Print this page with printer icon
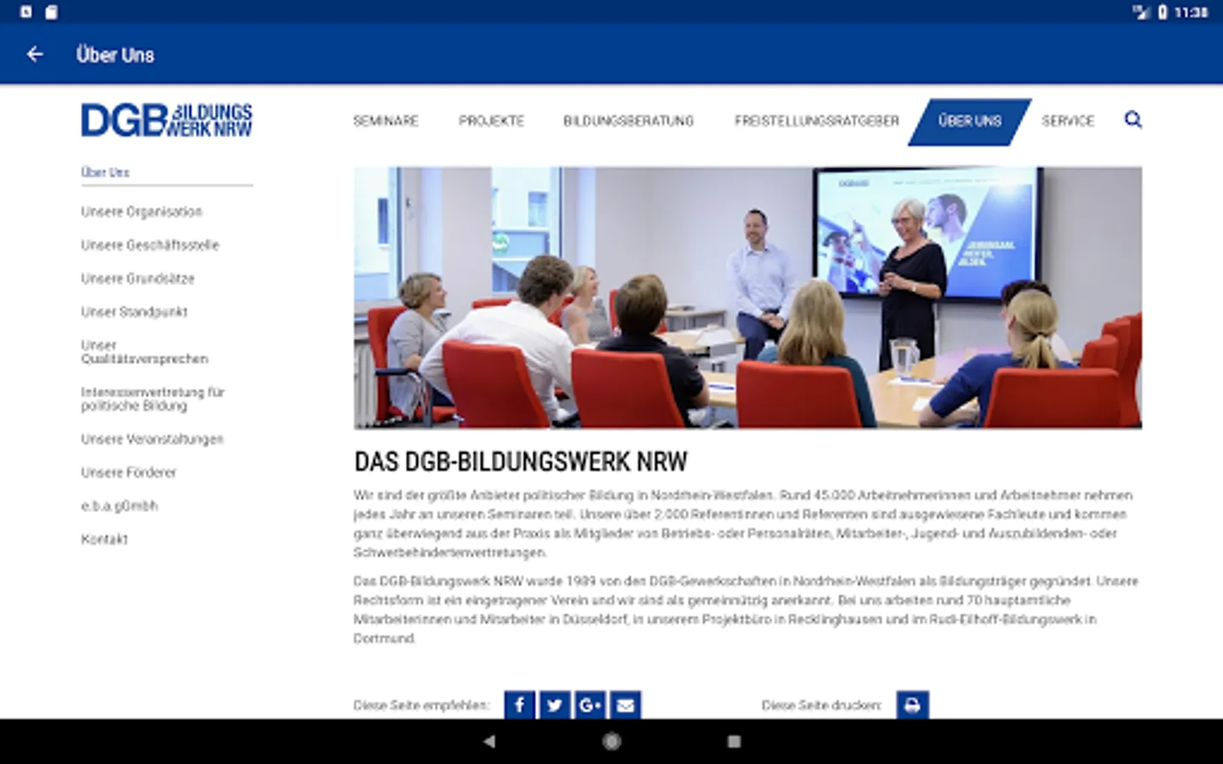The width and height of the screenshot is (1223, 764). pyautogui.click(x=912, y=705)
